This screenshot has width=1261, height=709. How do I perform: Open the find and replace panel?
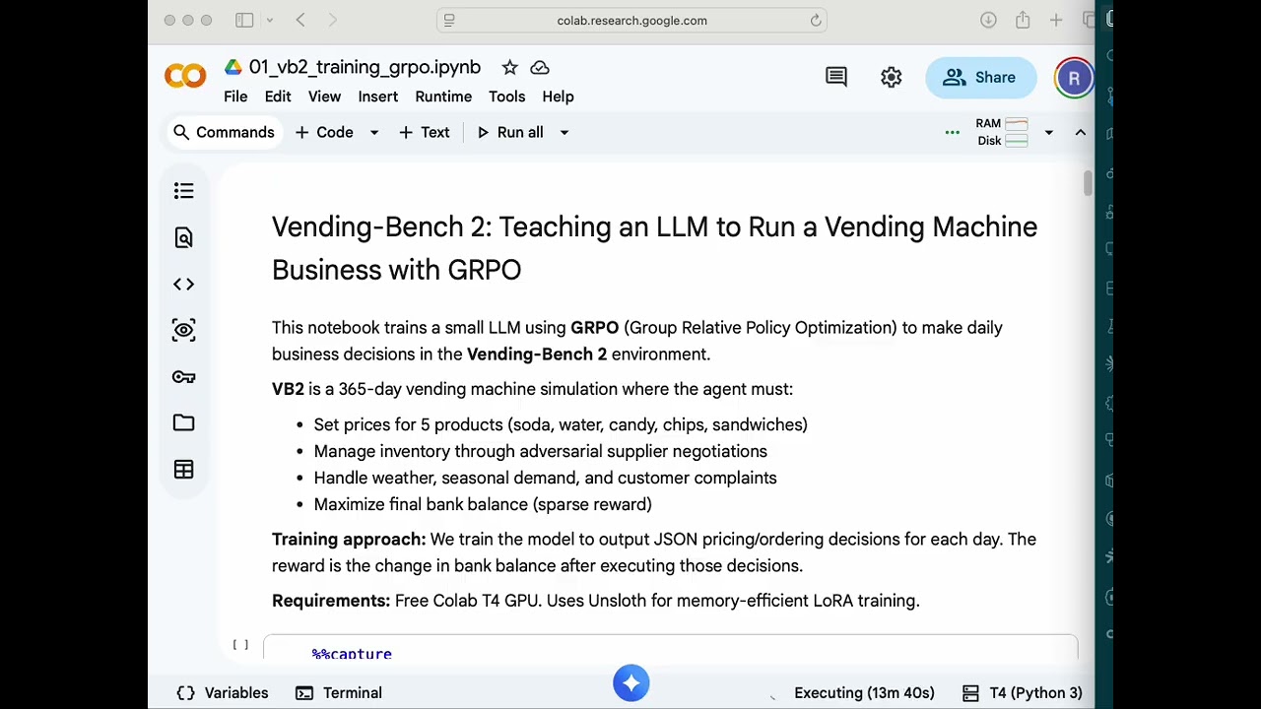(184, 237)
